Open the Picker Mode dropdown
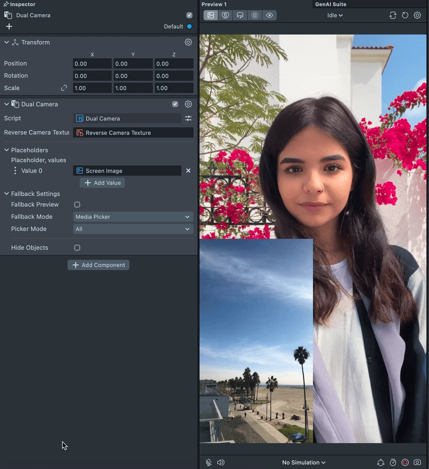The height and width of the screenshot is (469, 429). pyautogui.click(x=133, y=229)
